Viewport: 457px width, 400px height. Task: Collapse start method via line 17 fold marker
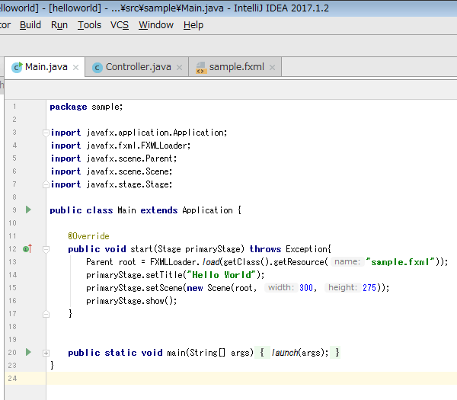click(46, 314)
